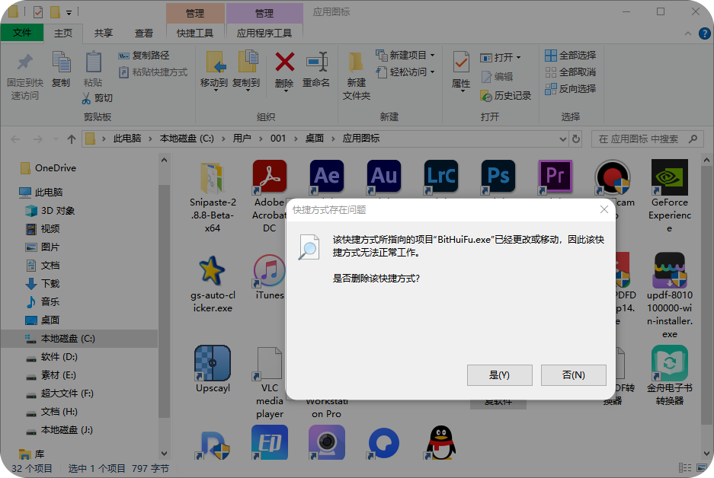Select the screen recorder icon with red dot
Screen dimensions: 714x478
coord(613,177)
